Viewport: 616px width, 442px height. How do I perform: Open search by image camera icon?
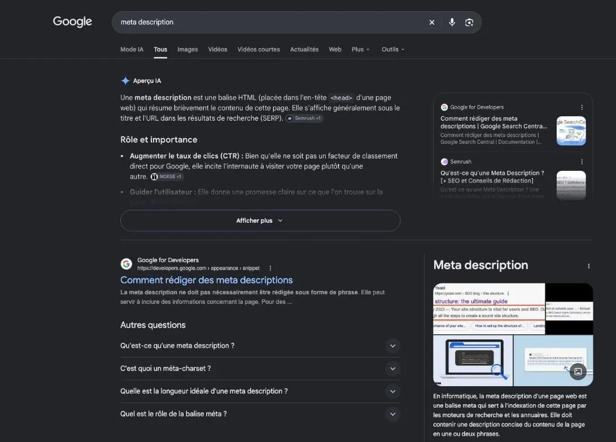point(469,23)
